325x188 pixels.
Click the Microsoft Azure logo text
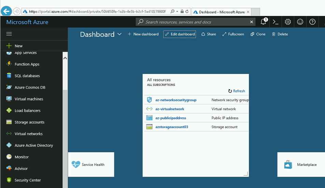27,22
